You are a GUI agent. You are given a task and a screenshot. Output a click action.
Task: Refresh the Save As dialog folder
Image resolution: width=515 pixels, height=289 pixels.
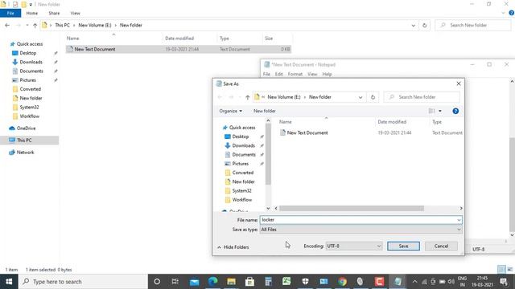[x=373, y=97]
